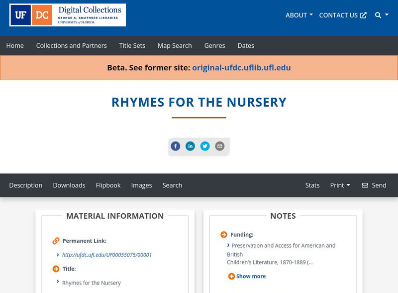398x293 pixels.
Task: Click the envelope icon next to Send
Action: pos(365,185)
